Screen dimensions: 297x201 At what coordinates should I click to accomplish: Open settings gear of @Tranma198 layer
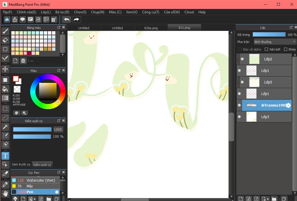pos(288,105)
